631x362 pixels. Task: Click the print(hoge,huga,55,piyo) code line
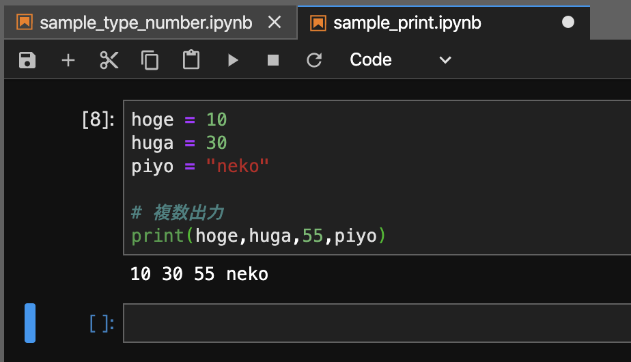tap(259, 236)
